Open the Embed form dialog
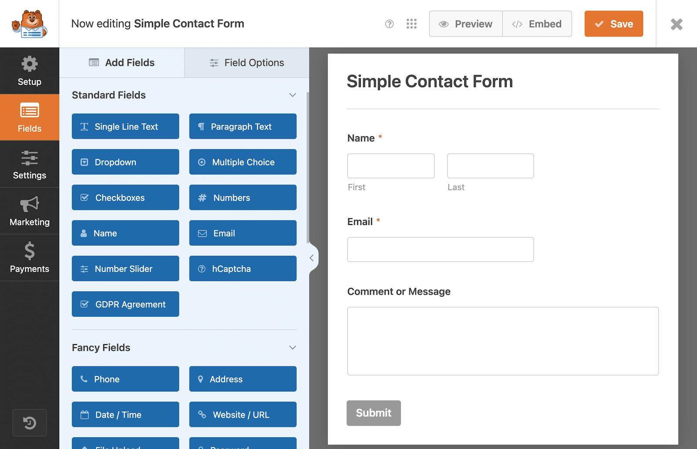Viewport: 697px width, 449px height. point(537,24)
